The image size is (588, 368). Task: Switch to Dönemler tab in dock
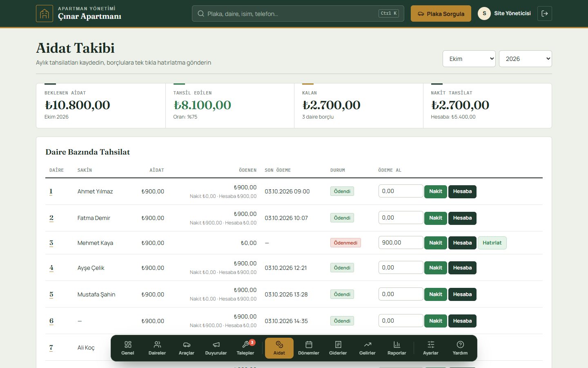309,348
